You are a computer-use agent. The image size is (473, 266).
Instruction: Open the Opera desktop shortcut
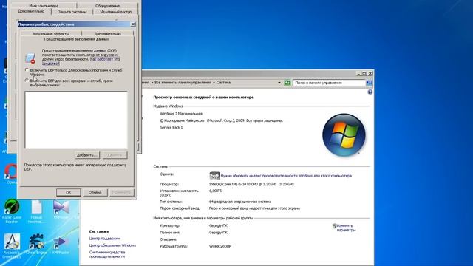coord(11,174)
